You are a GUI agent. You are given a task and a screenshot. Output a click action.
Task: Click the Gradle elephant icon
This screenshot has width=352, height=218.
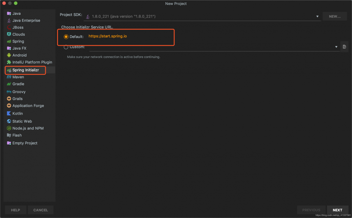[9, 84]
